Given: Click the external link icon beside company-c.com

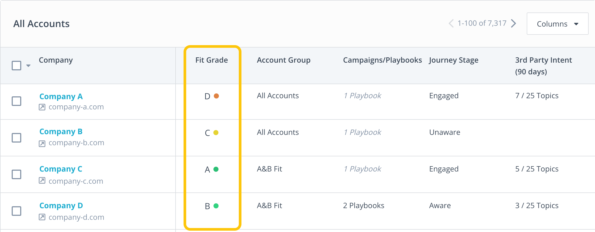Looking at the screenshot, I should (42, 181).
